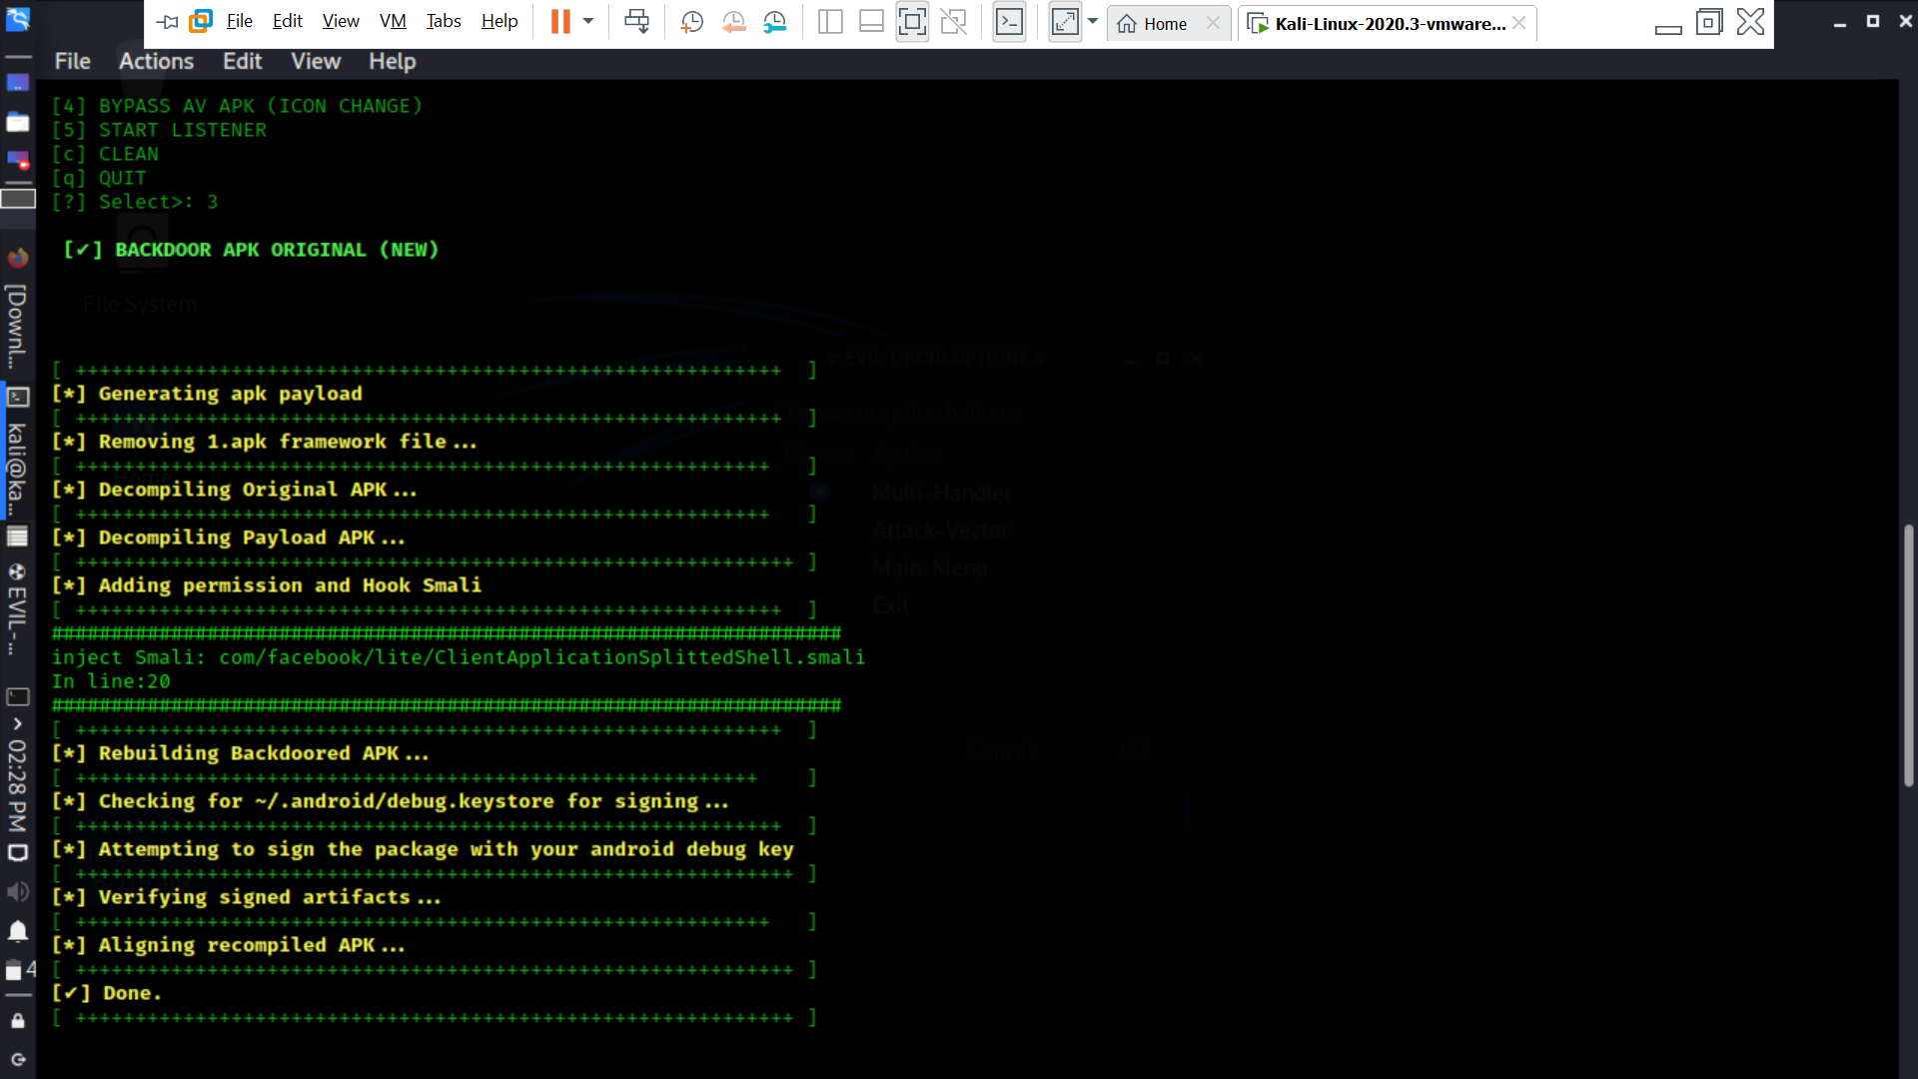The width and height of the screenshot is (1918, 1079).
Task: Open the VM menu
Action: click(392, 21)
